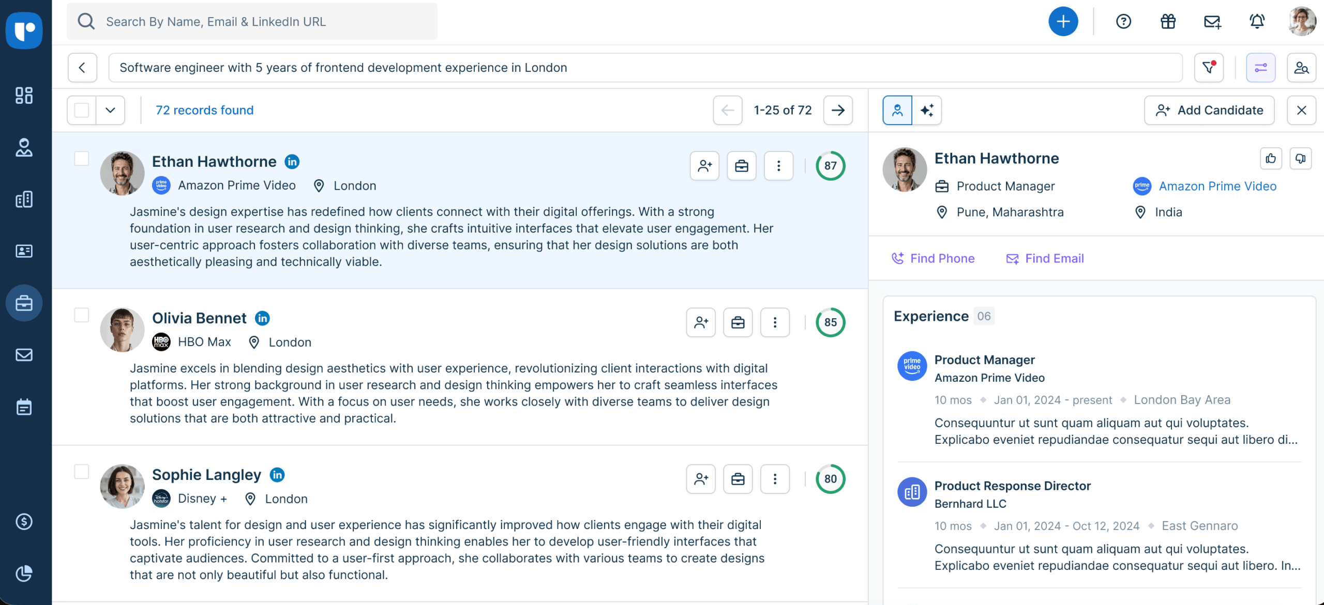The height and width of the screenshot is (605, 1324).
Task: Open more options for Sophie Langley
Action: pyautogui.click(x=775, y=479)
